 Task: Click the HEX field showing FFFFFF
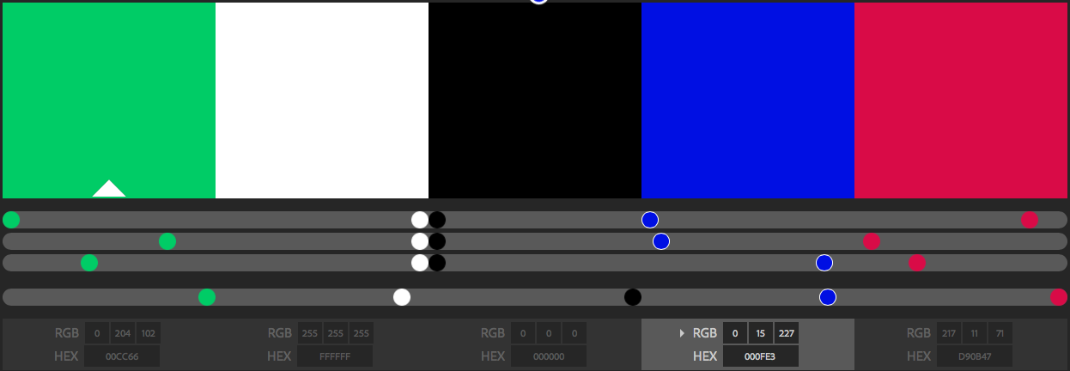point(335,356)
